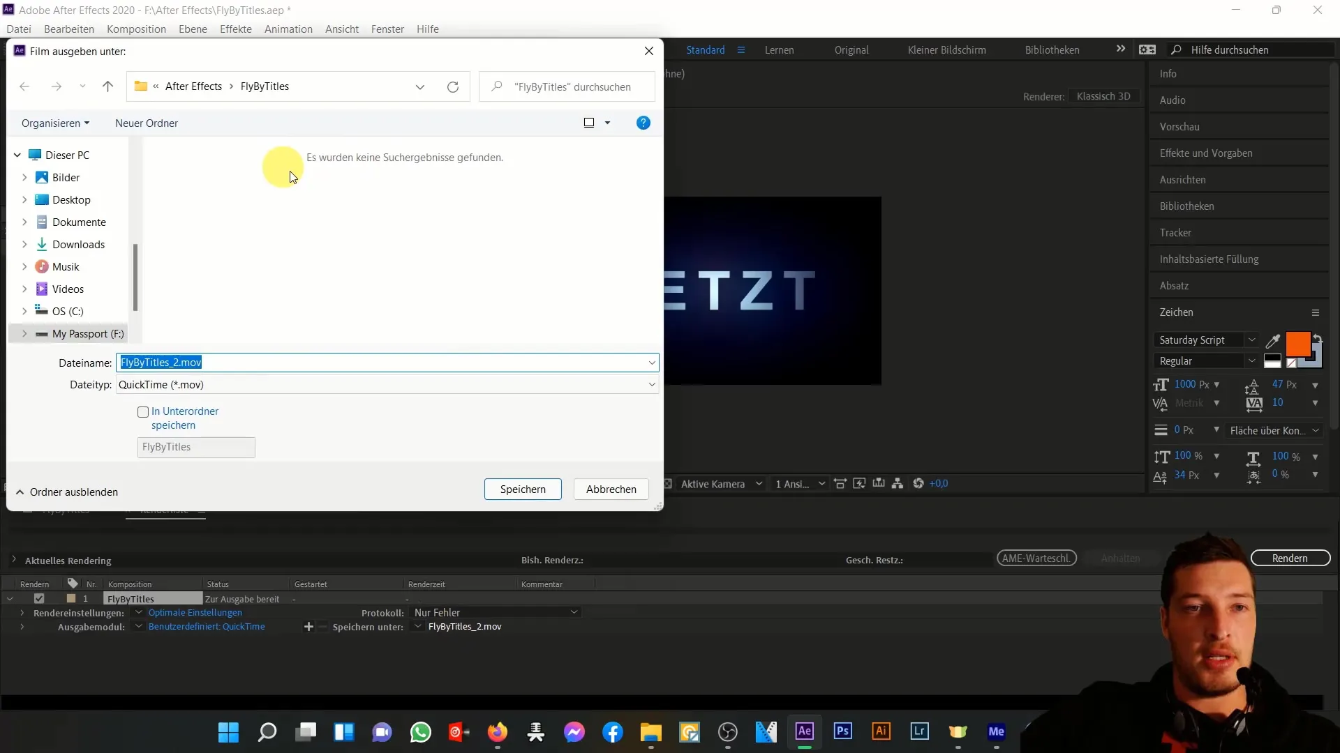Open Media Encoder from the taskbar

[997, 731]
